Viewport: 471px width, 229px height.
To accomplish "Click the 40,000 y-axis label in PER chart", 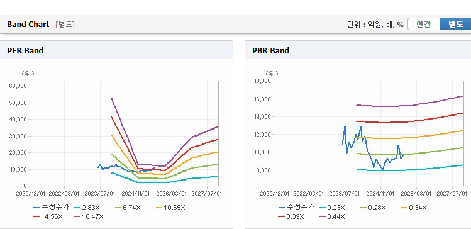I will (19, 120).
